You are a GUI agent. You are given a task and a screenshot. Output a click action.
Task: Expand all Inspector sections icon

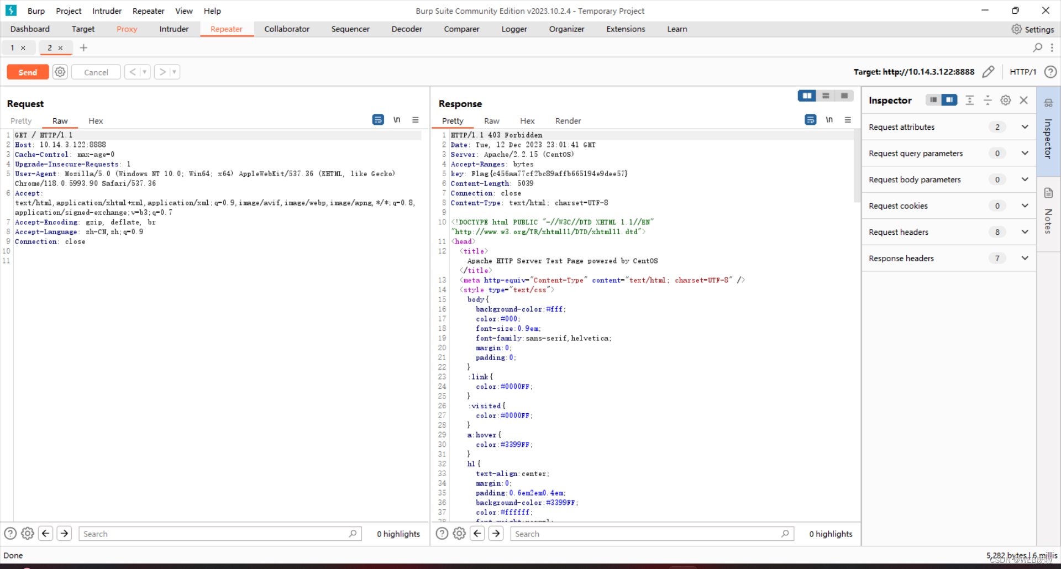pos(969,100)
